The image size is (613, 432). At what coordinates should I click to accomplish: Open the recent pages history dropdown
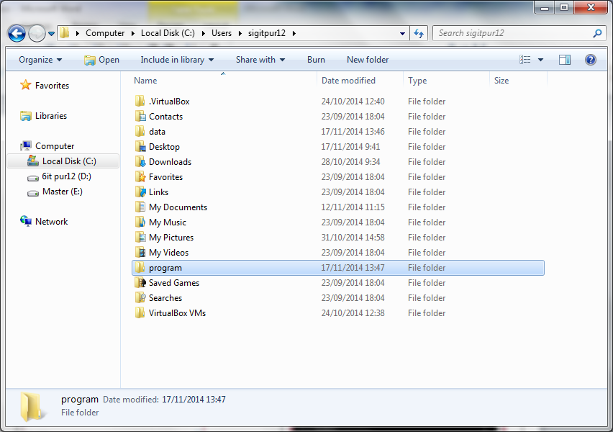(51, 34)
